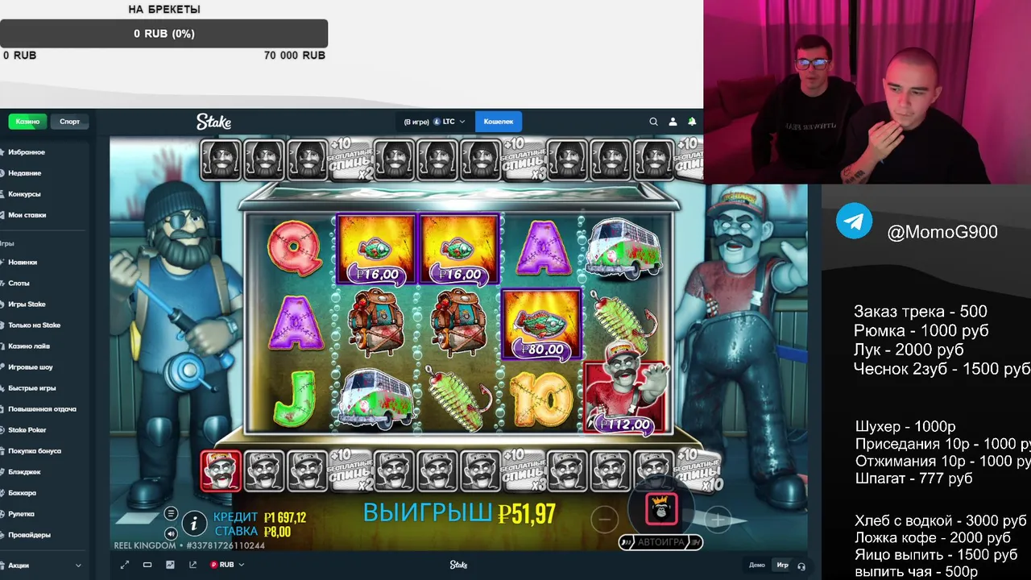Open Мои ставки in the sidebar
This screenshot has height=580, width=1031.
27,215
